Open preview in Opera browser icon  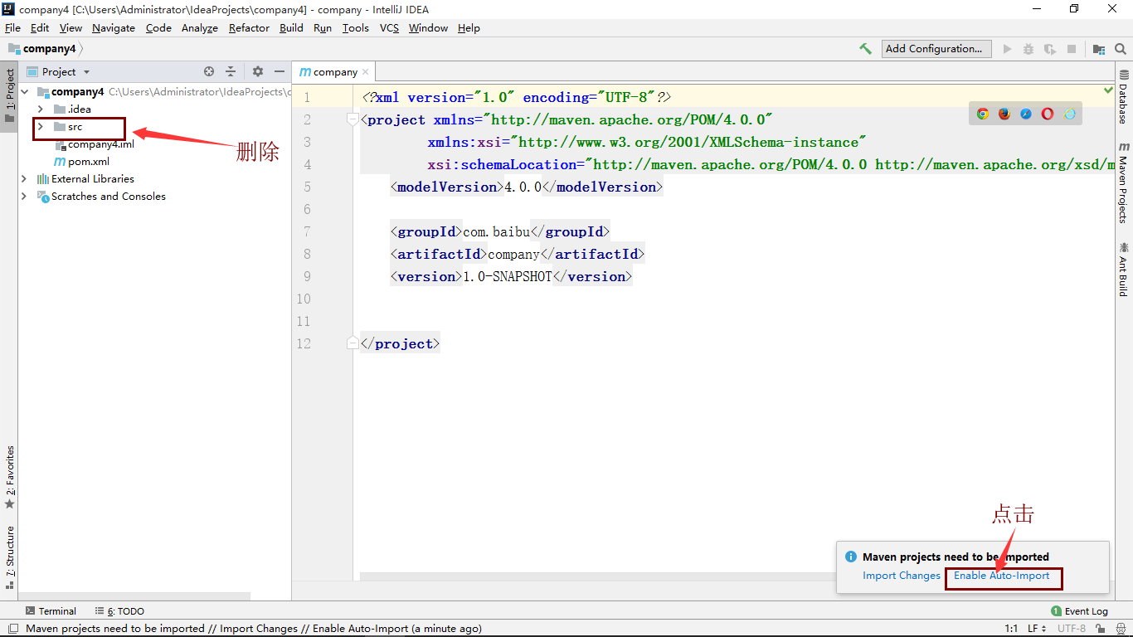[x=1048, y=114]
